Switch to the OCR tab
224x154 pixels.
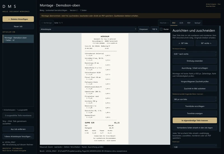coord(181,23)
